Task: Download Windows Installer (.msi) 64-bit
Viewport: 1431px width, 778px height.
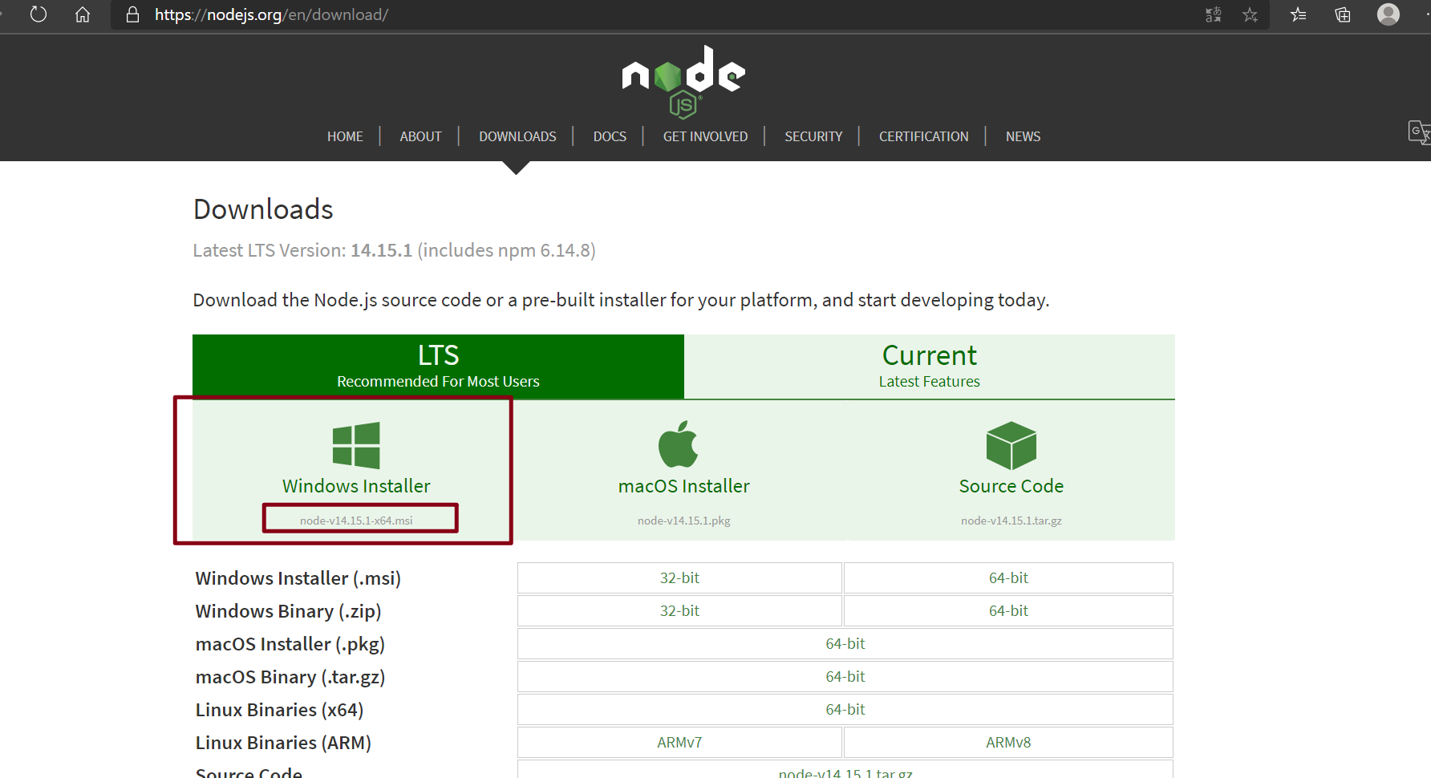Action: pyautogui.click(x=1008, y=577)
